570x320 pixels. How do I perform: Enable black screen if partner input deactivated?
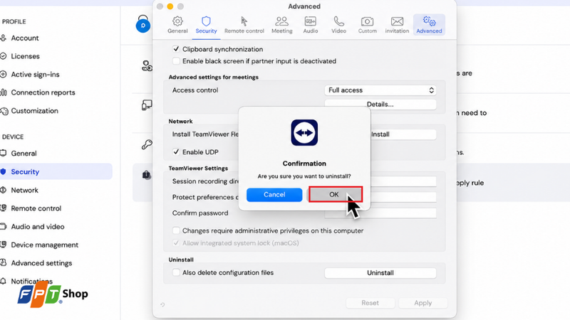tap(176, 61)
